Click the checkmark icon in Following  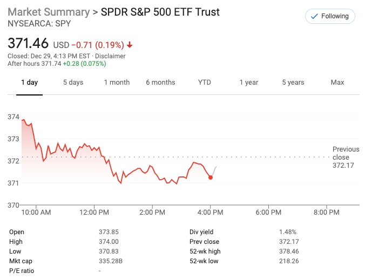click(x=314, y=16)
